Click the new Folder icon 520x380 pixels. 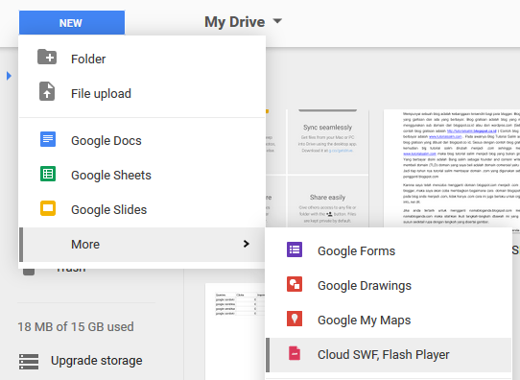(47, 57)
